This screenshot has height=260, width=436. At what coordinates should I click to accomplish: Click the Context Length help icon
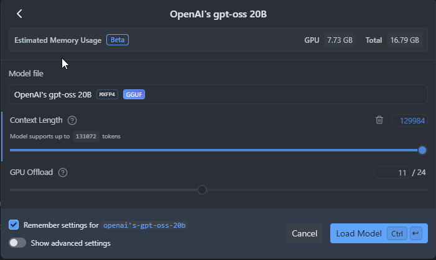click(x=72, y=120)
